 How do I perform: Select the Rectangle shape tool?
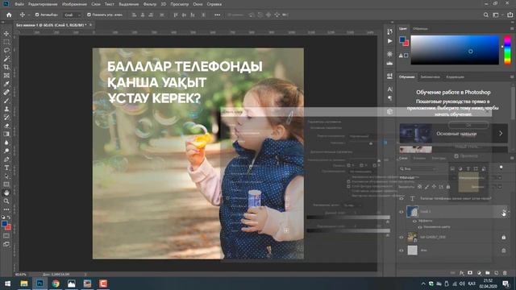point(6,184)
